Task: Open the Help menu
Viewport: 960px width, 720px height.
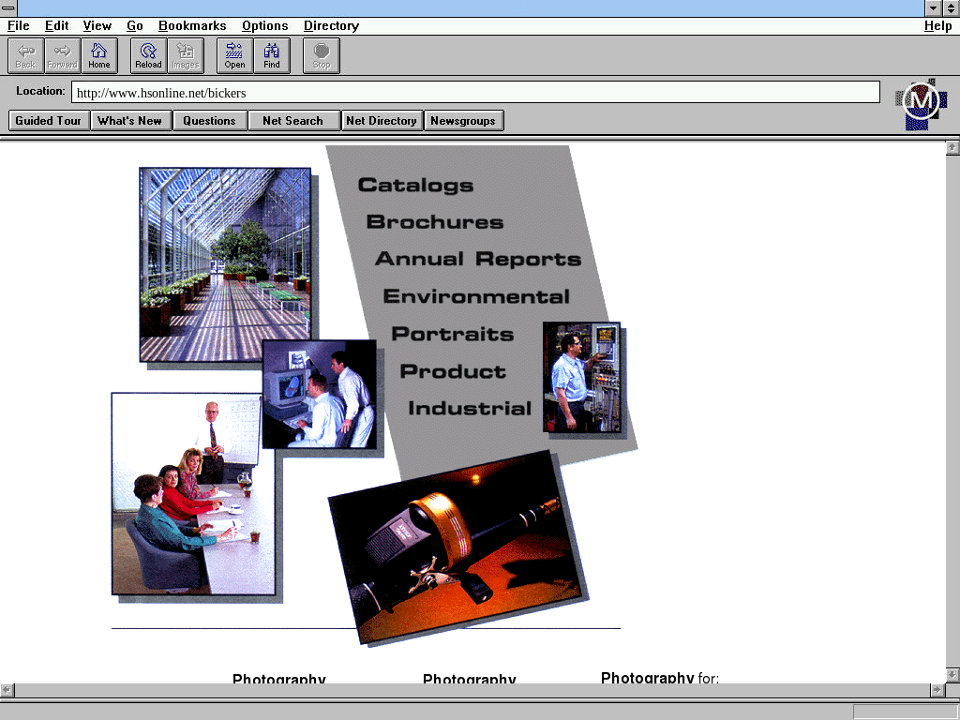Action: click(x=937, y=25)
